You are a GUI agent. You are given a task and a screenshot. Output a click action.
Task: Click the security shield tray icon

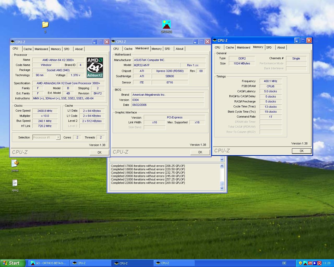[300, 263]
